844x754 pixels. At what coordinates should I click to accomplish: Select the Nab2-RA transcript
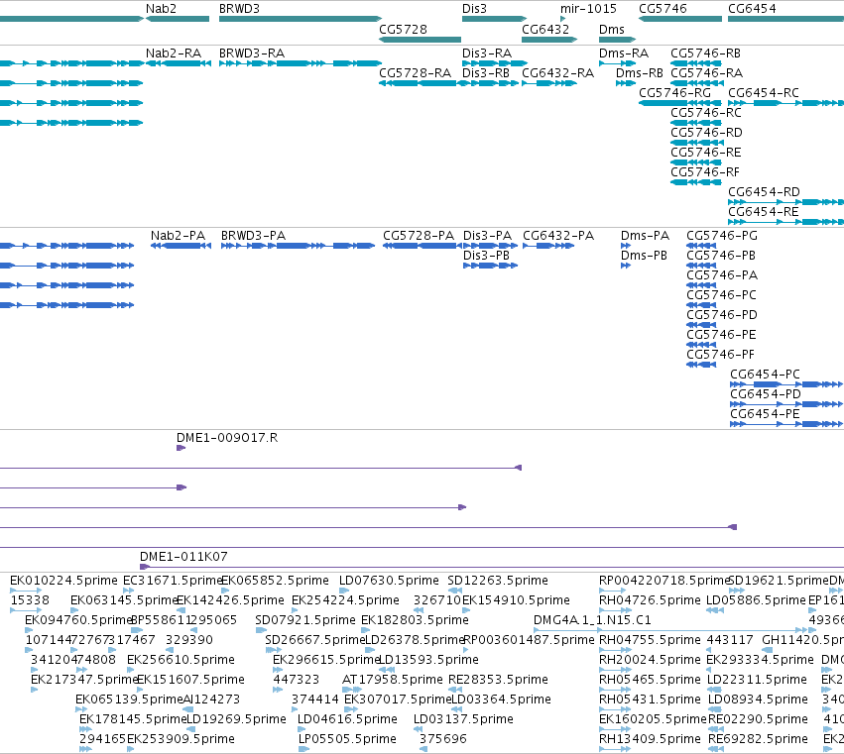point(179,63)
